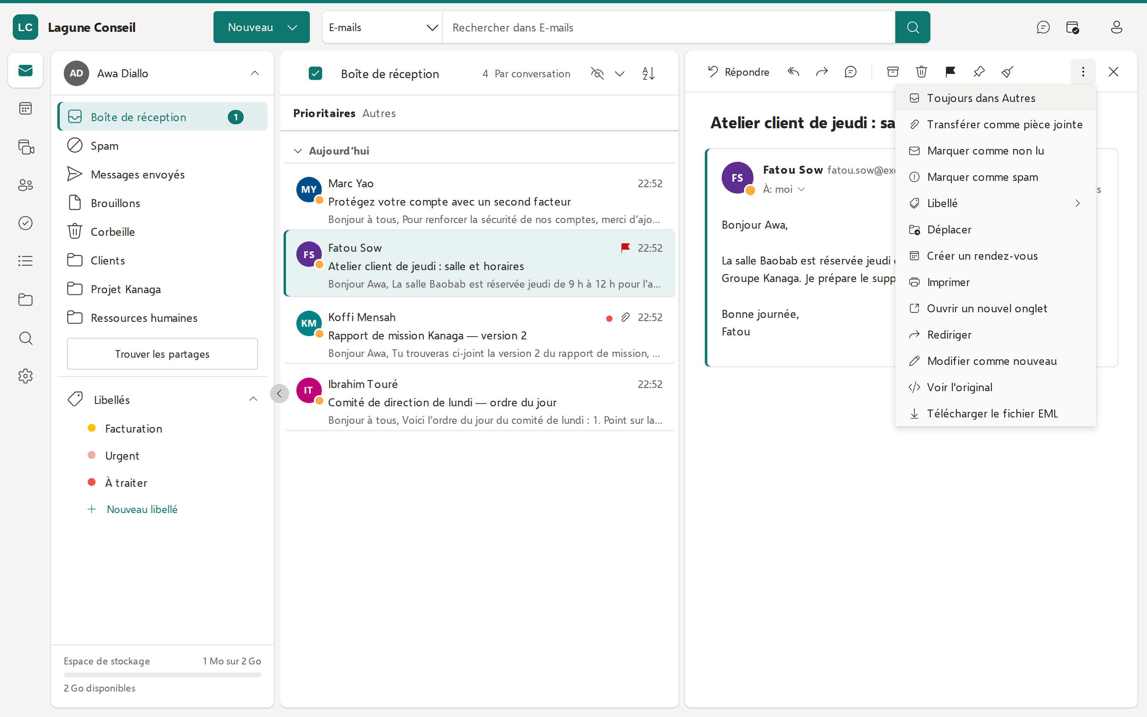Open the video meetings icon in rail
This screenshot has width=1147, height=717.
(x=25, y=147)
